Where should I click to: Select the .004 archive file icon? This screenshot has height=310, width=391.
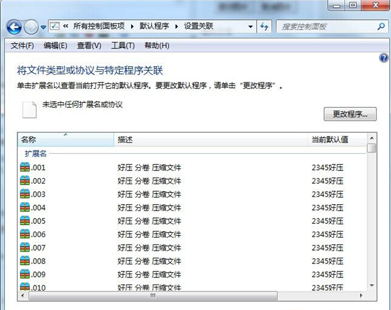coord(25,208)
